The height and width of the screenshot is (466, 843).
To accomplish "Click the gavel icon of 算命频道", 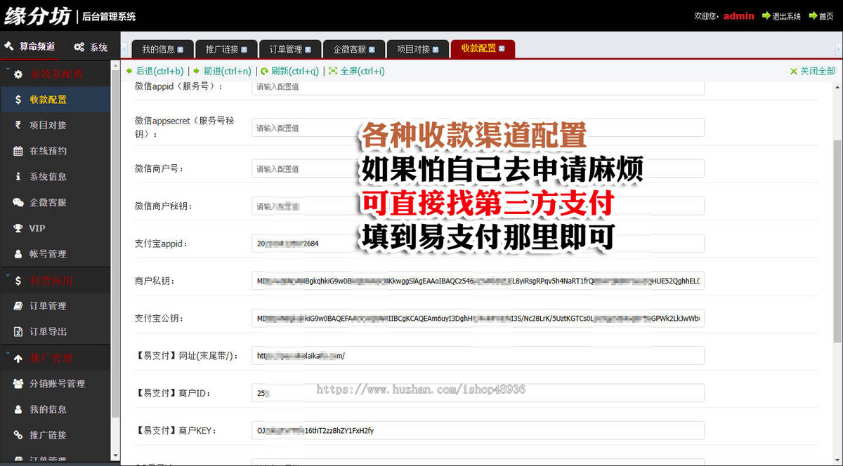I will point(9,46).
